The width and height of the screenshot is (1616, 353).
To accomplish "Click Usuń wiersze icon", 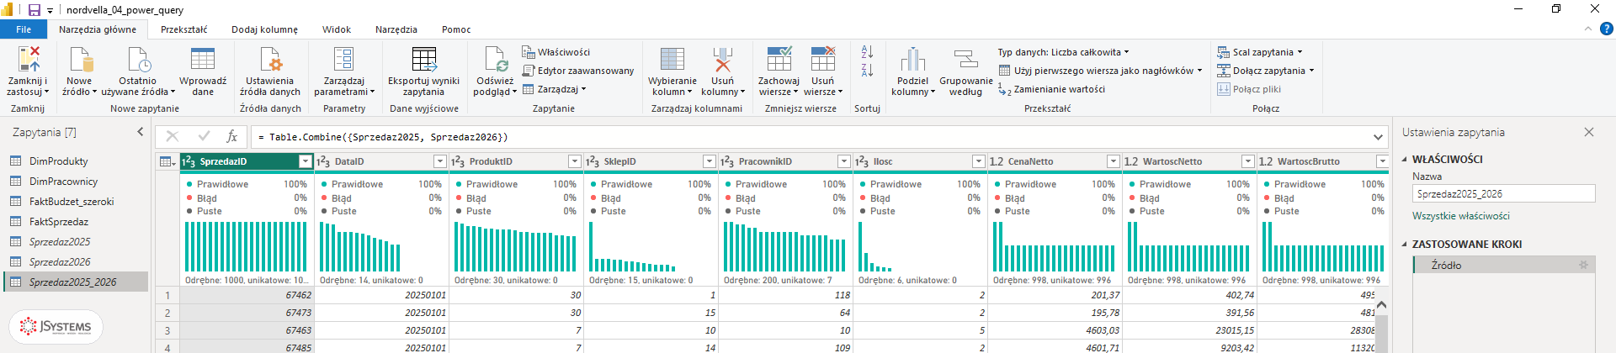I will [x=822, y=60].
